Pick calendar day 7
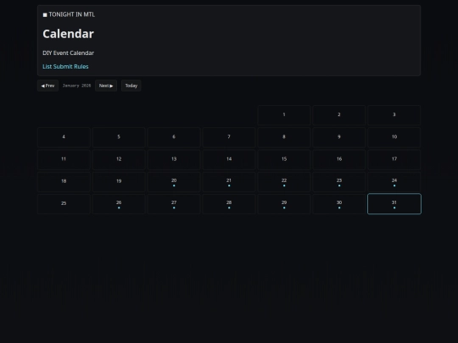 [x=229, y=137]
